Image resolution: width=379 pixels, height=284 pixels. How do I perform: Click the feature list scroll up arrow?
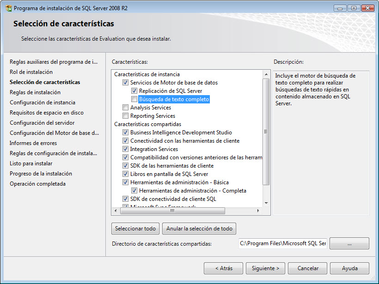coord(266,74)
